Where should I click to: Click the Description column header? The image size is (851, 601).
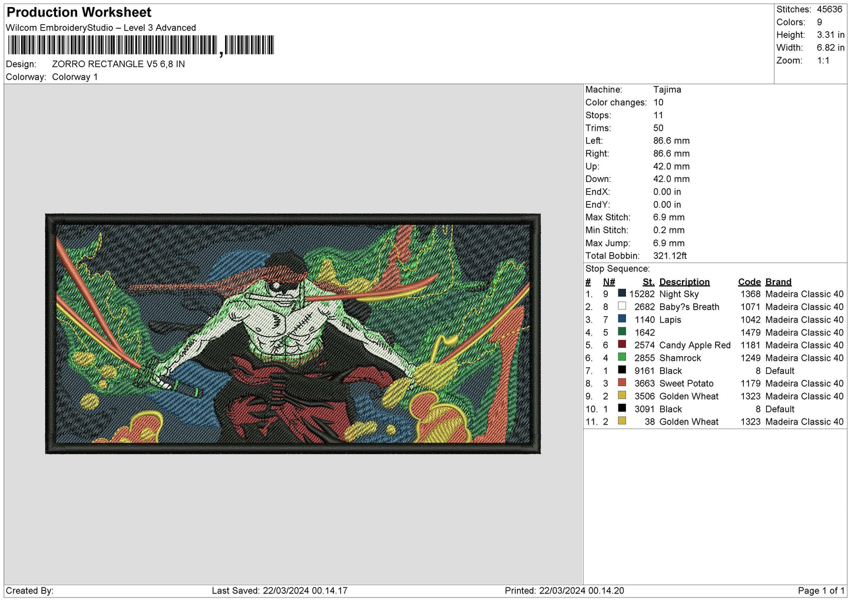[684, 282]
